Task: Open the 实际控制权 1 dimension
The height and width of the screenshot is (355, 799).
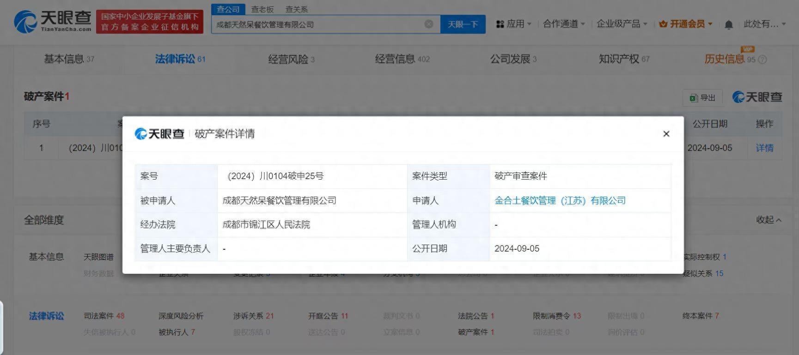Action: point(705,257)
